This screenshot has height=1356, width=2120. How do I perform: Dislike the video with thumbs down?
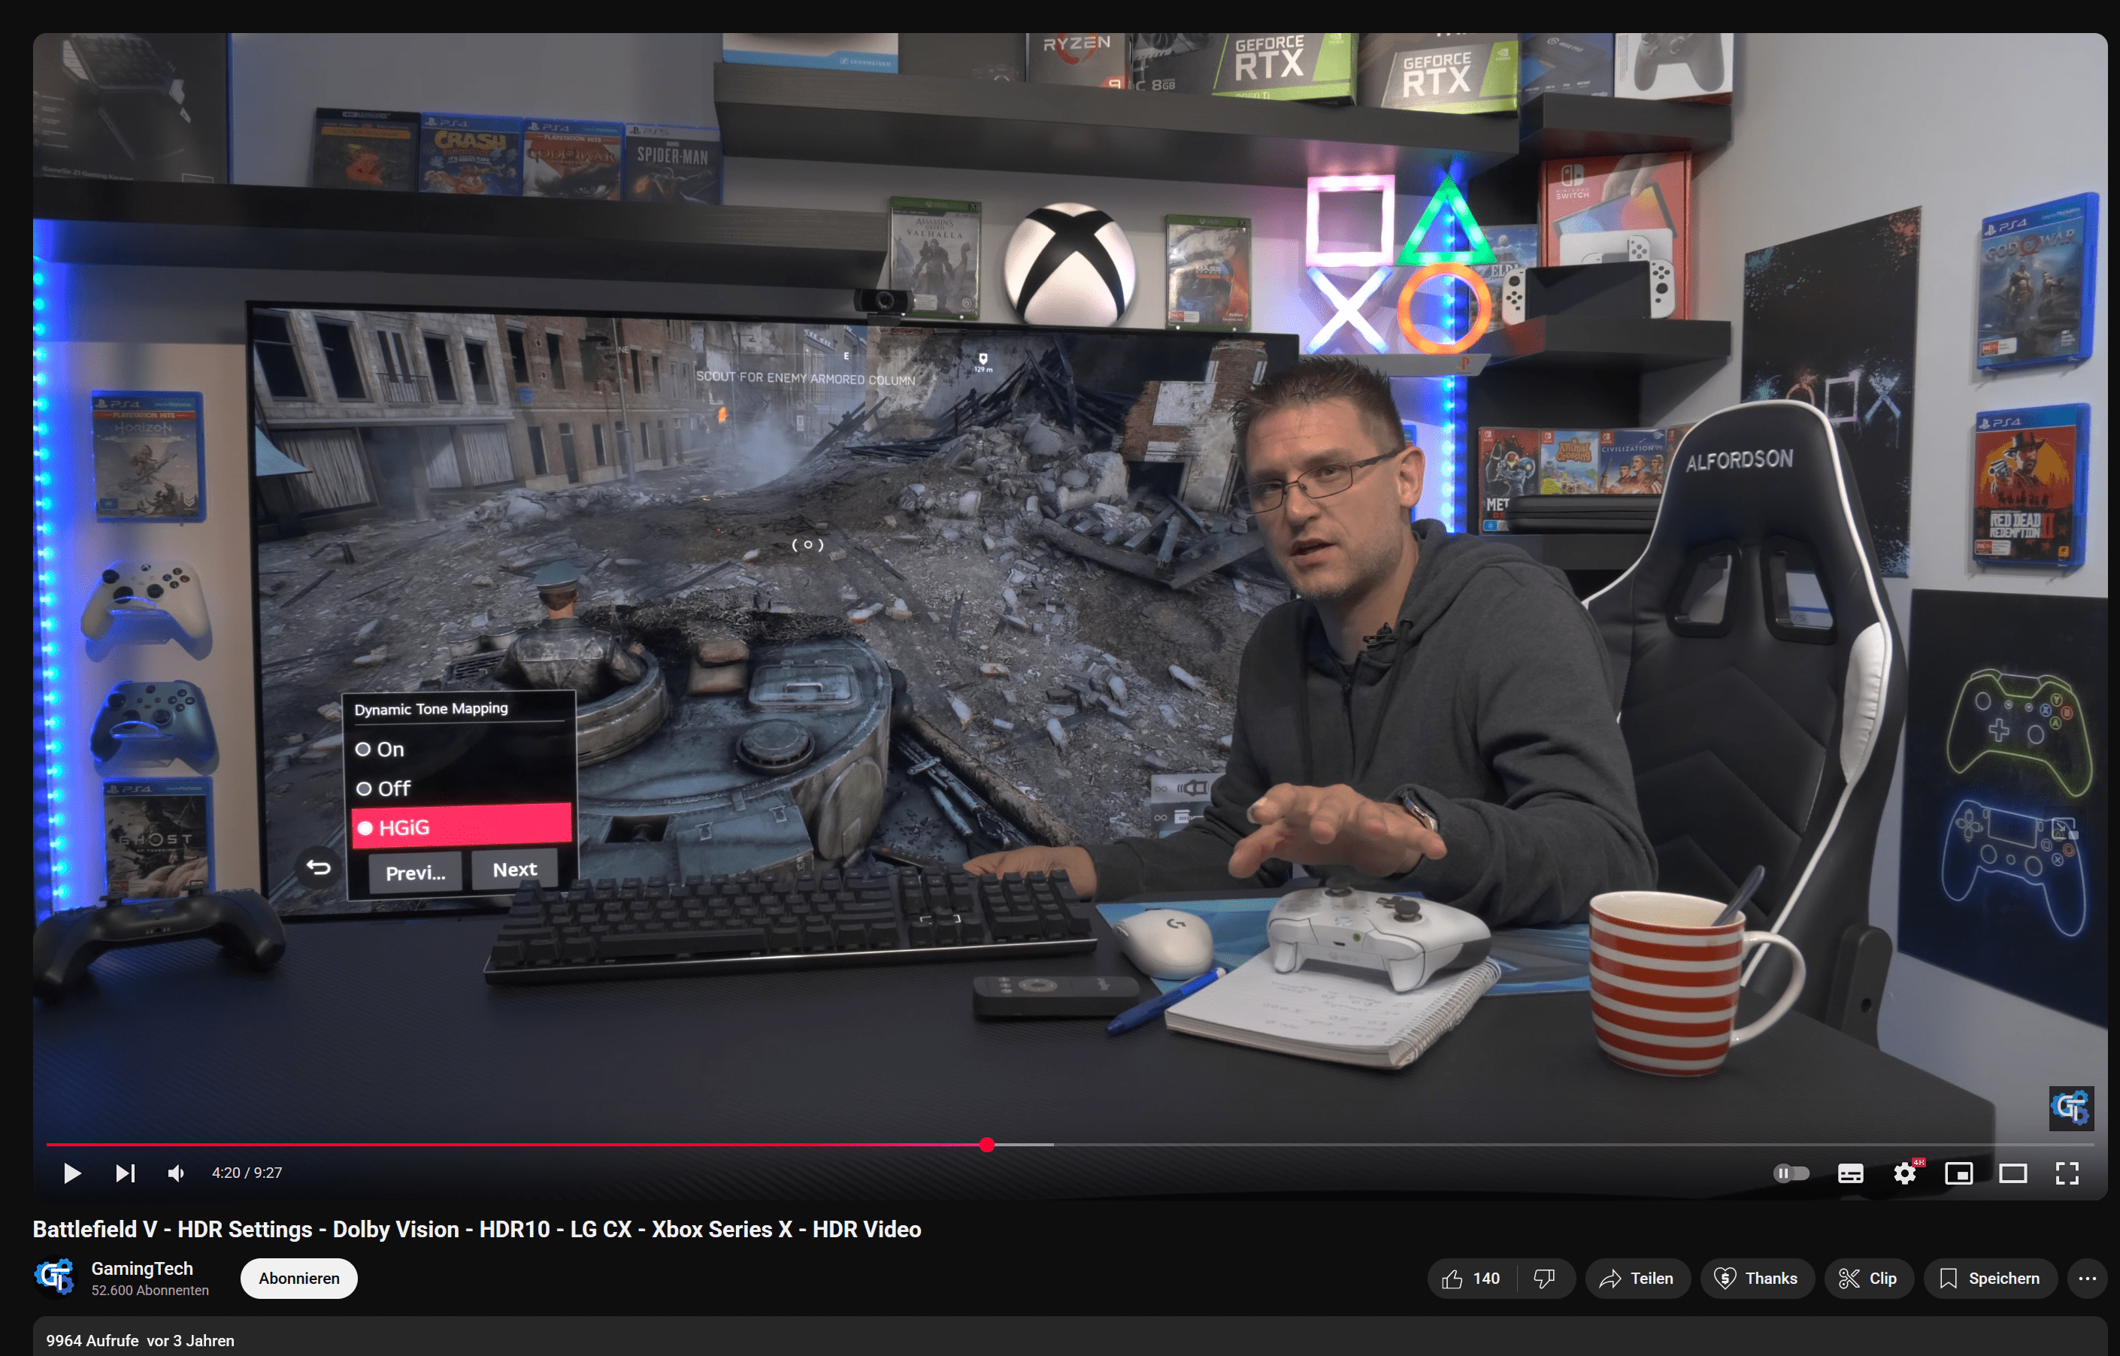(1544, 1279)
